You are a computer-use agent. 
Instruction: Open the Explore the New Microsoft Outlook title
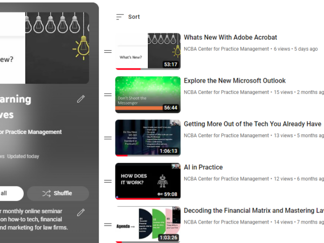(234, 81)
